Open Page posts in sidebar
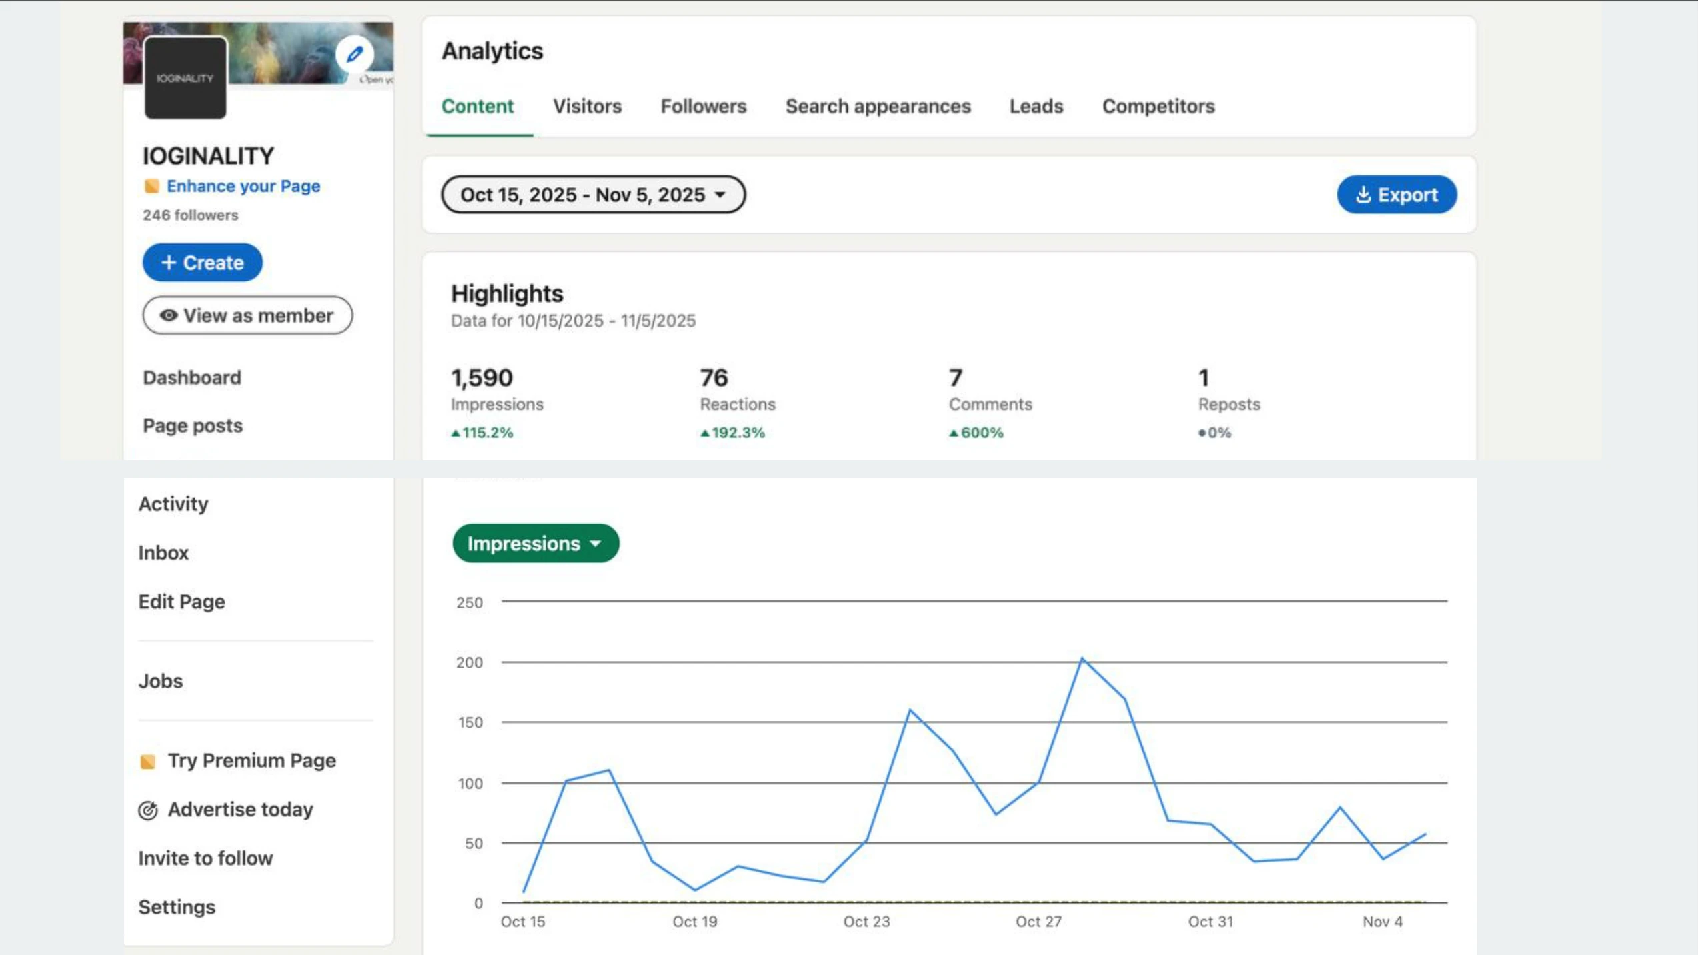Image resolution: width=1698 pixels, height=955 pixels. [192, 425]
